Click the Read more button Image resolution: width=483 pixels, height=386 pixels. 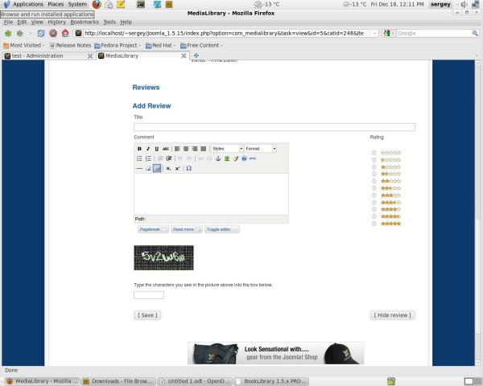click(x=187, y=229)
